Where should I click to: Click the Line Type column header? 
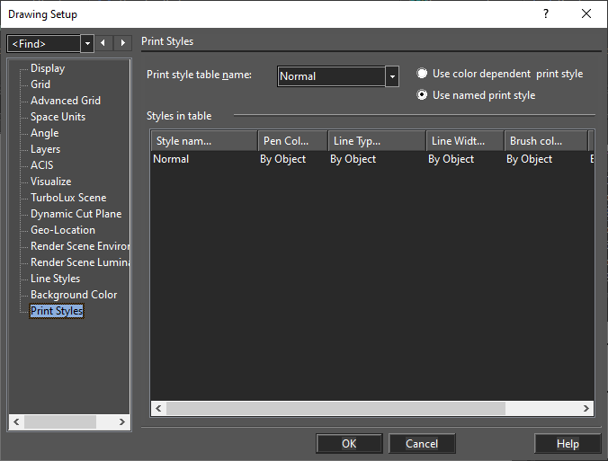pos(377,141)
